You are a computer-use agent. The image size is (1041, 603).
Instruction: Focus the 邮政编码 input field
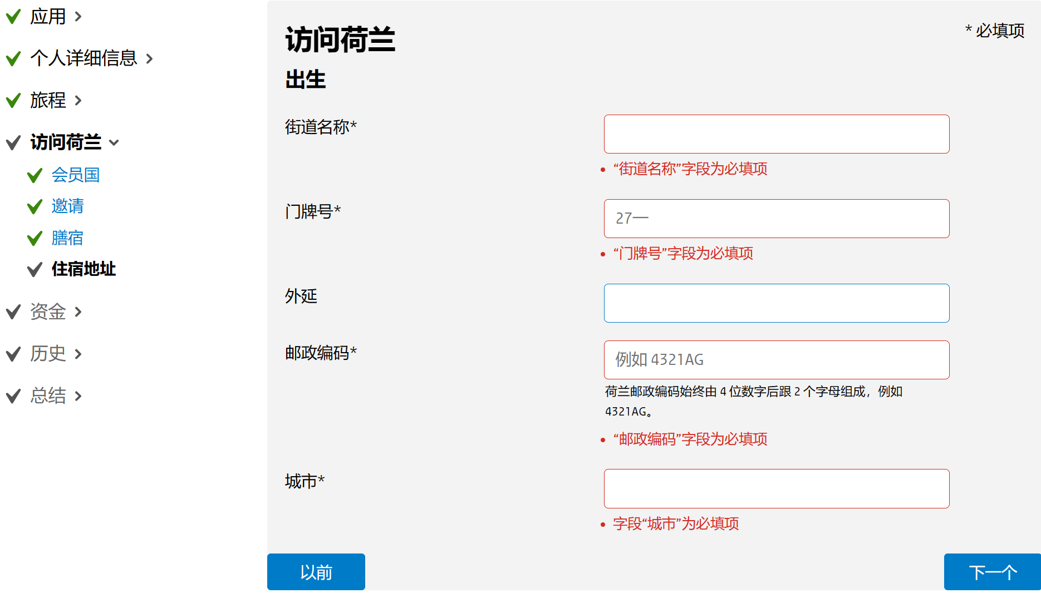(777, 360)
